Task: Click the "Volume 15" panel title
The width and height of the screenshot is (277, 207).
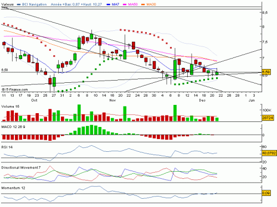Action: click(x=11, y=107)
